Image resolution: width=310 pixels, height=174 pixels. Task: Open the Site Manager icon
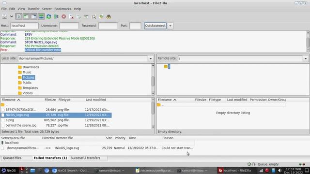click(x=4, y=16)
